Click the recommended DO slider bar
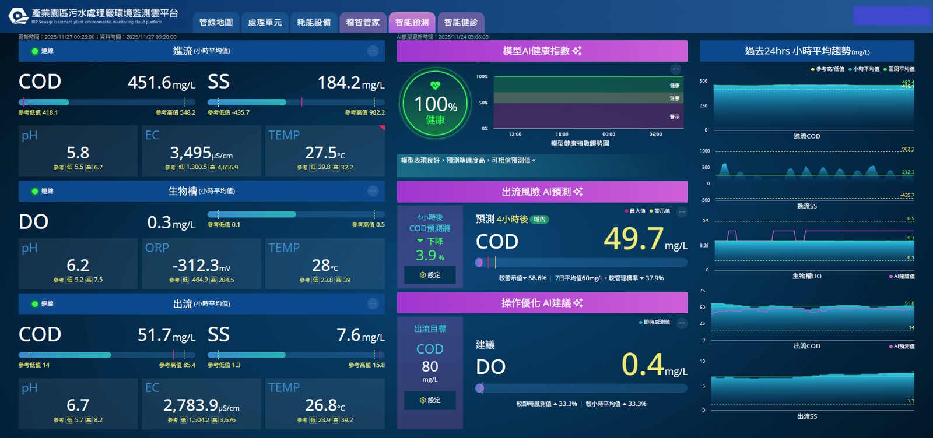Viewport: 933px width, 438px height. (581, 388)
